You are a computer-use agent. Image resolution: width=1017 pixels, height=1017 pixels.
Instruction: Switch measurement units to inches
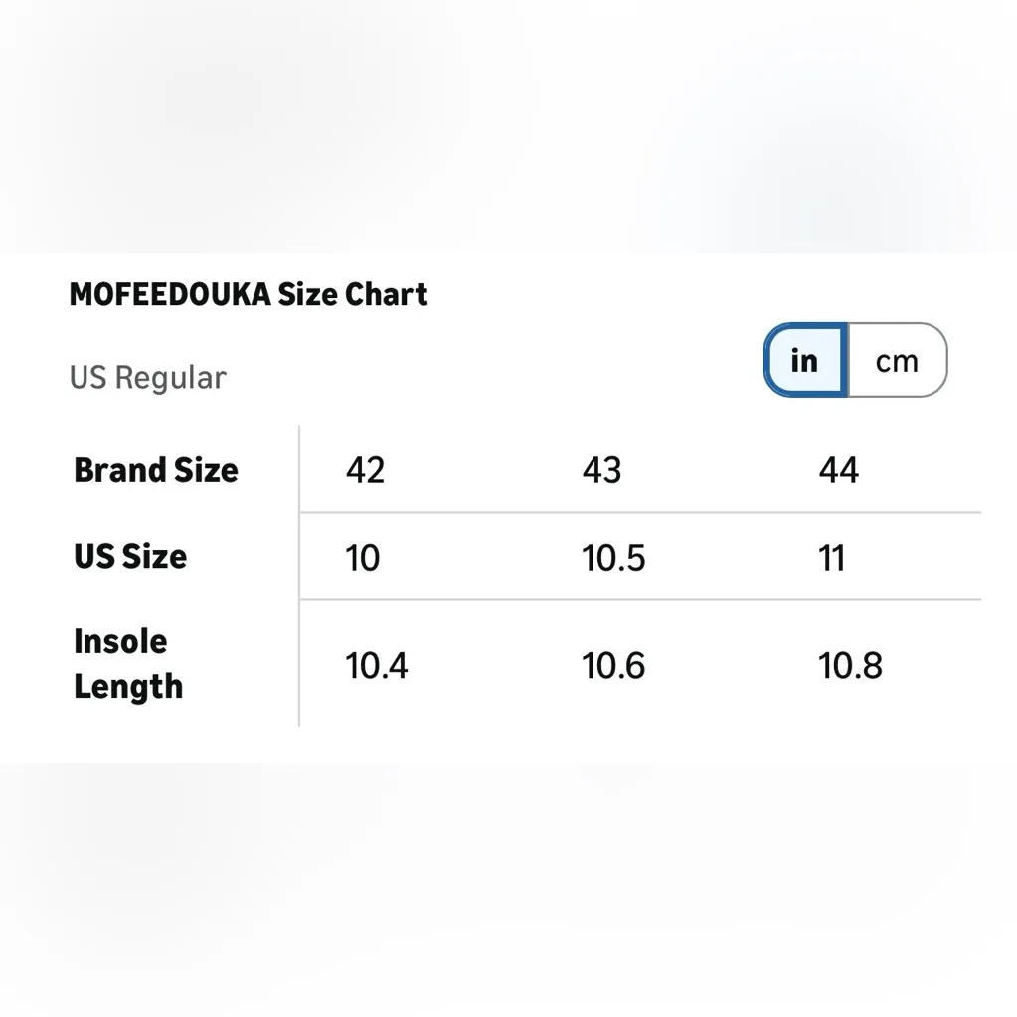[x=804, y=360]
